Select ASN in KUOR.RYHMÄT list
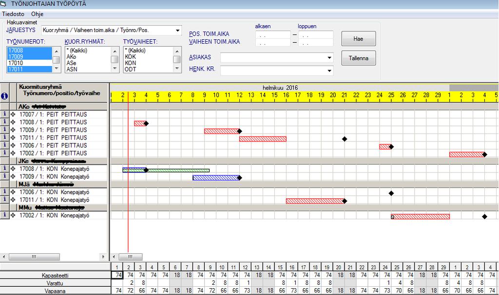This screenshot has width=499, height=295. point(88,69)
